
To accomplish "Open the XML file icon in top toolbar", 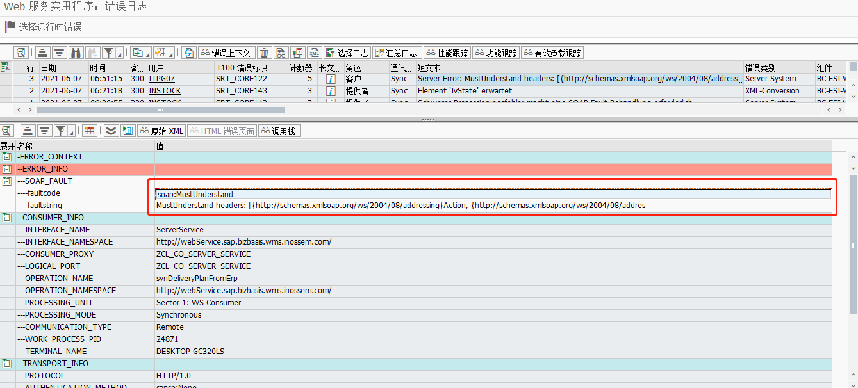I will pos(316,53).
